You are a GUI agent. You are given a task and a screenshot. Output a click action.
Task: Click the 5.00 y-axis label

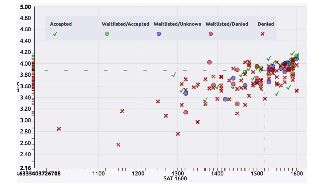pos(26,7)
